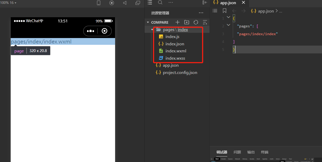The image size is (322, 162).
Task: Create a new folder in COMPARE
Action: [x=187, y=22]
